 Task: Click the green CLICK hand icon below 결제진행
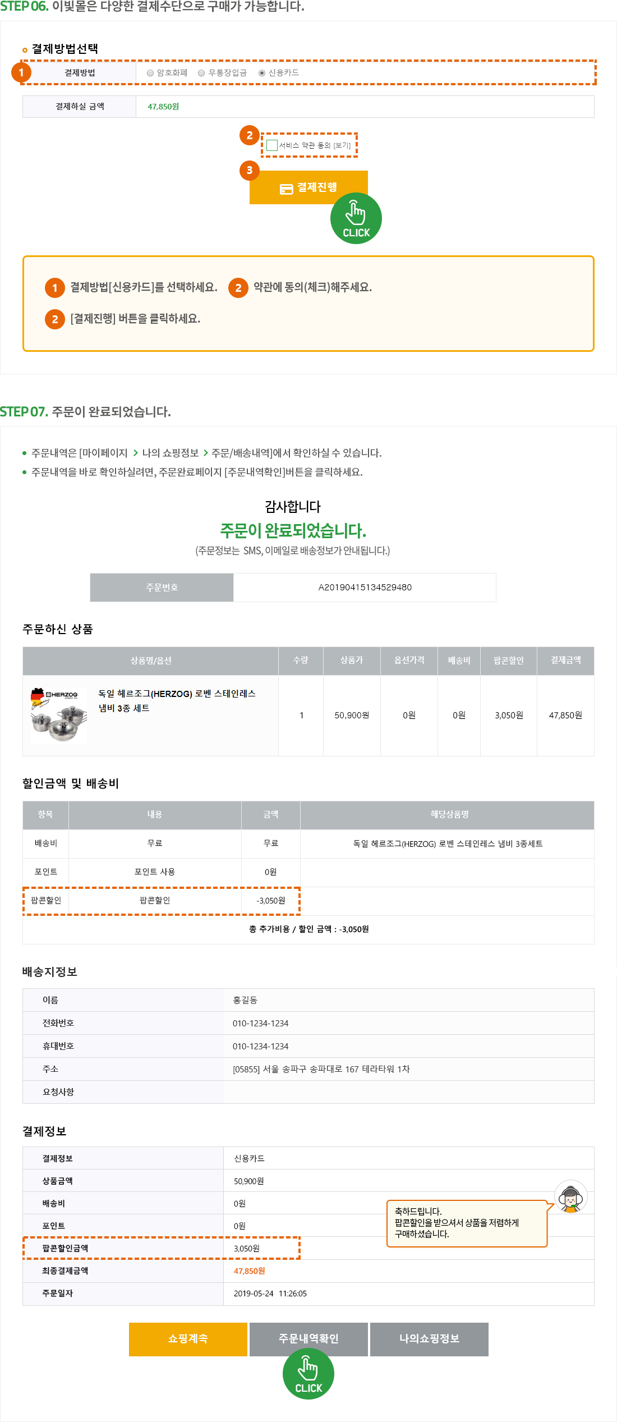tap(356, 219)
